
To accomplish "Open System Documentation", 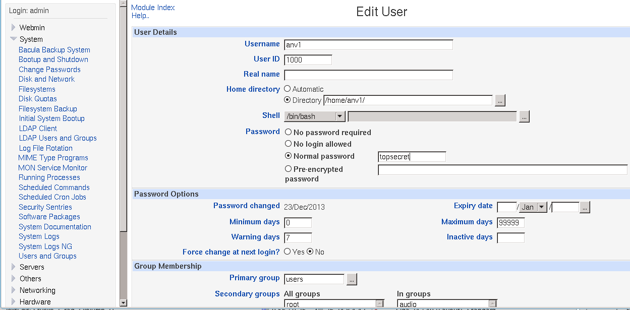I will click(55, 227).
